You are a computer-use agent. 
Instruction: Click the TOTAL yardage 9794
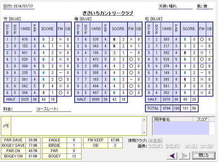[167, 108]
